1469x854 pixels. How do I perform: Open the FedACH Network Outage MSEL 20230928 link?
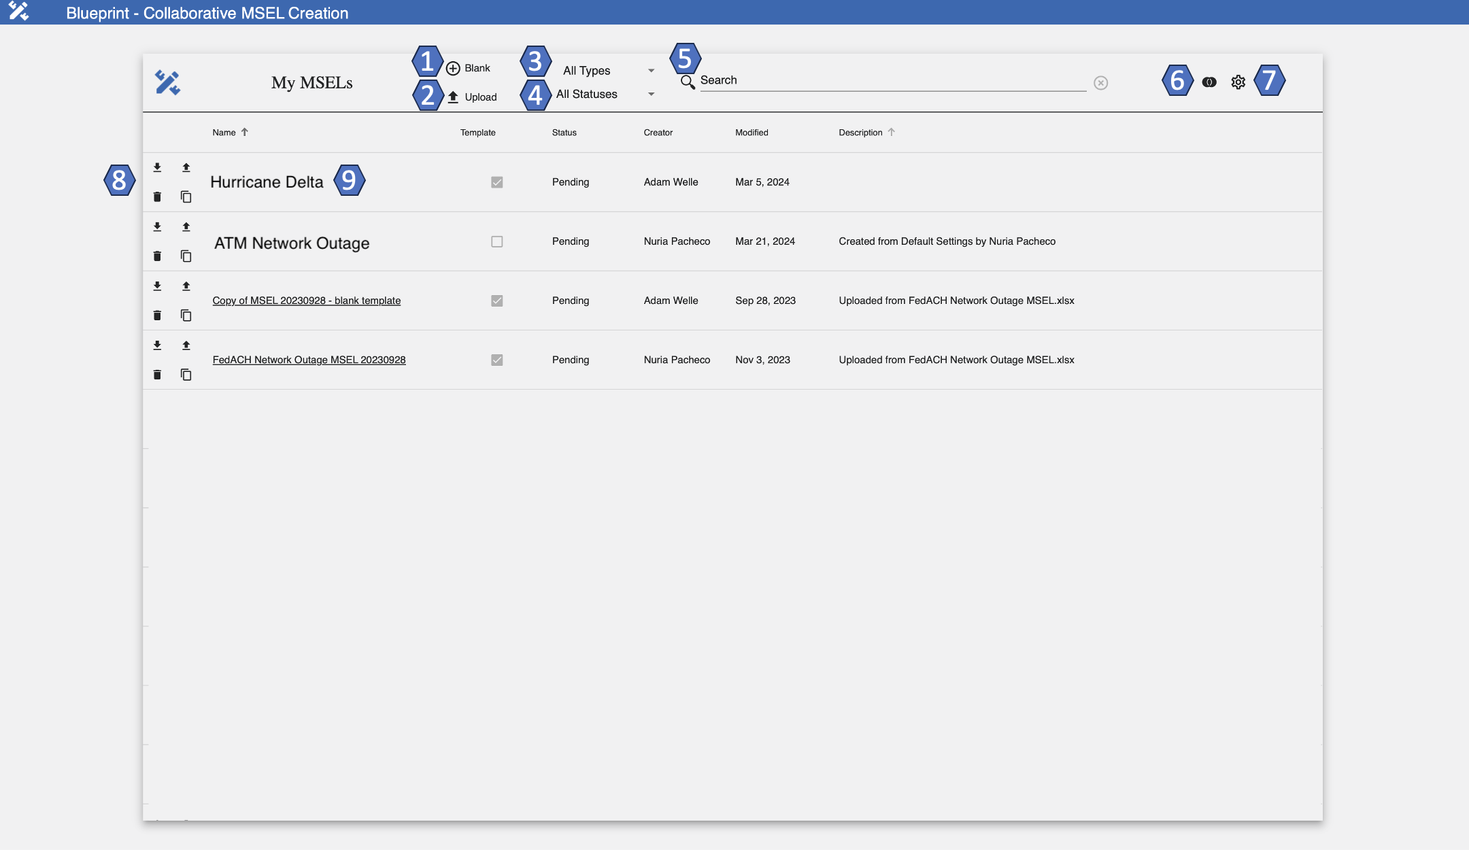pos(309,359)
